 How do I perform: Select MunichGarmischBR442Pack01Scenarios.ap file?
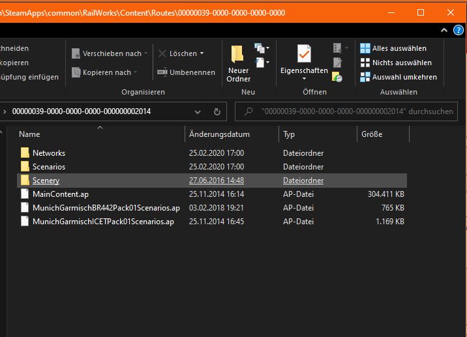pyautogui.click(x=106, y=208)
